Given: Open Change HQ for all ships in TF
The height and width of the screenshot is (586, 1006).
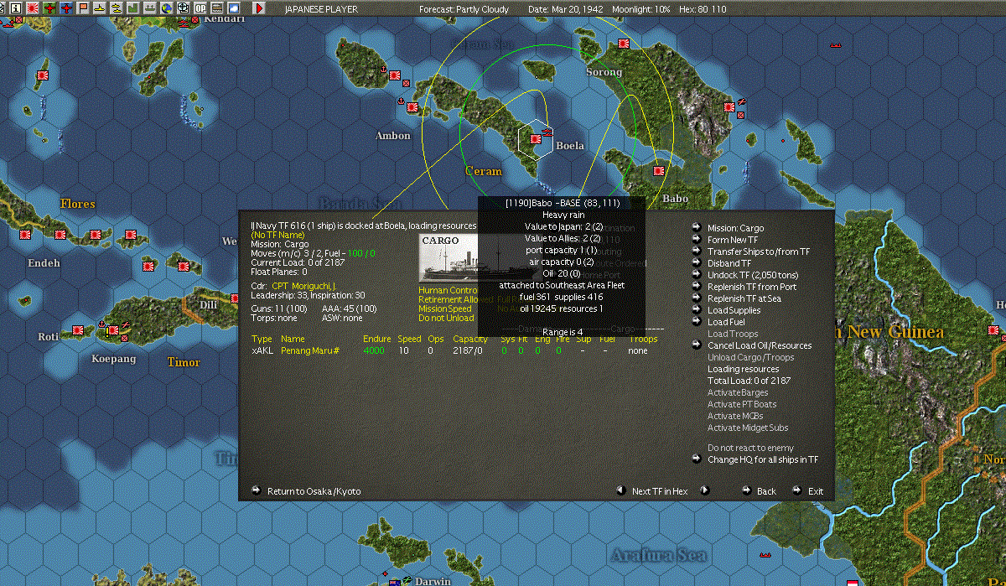Looking at the screenshot, I should (x=763, y=459).
